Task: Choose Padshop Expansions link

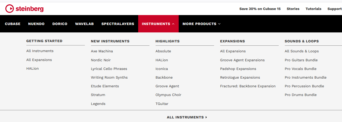Action: pos(238,69)
